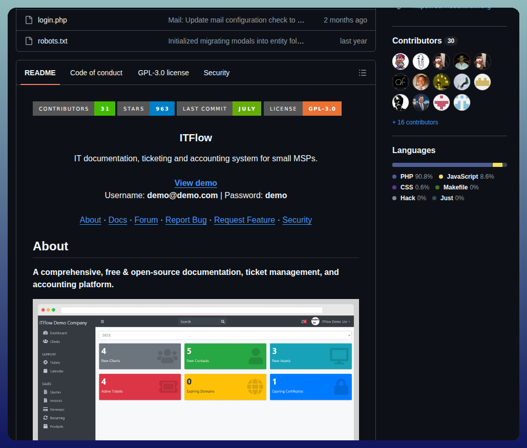Screen dimensions: 527x448
Task: Open the Code of conduct tab
Action: [96, 73]
